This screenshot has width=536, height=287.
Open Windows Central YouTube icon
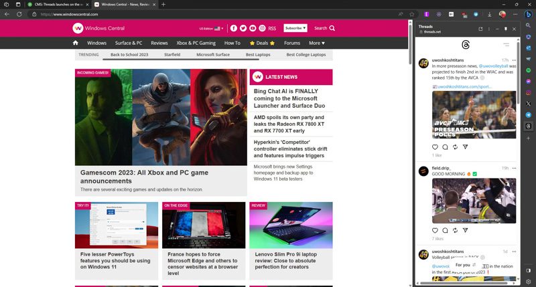click(253, 28)
